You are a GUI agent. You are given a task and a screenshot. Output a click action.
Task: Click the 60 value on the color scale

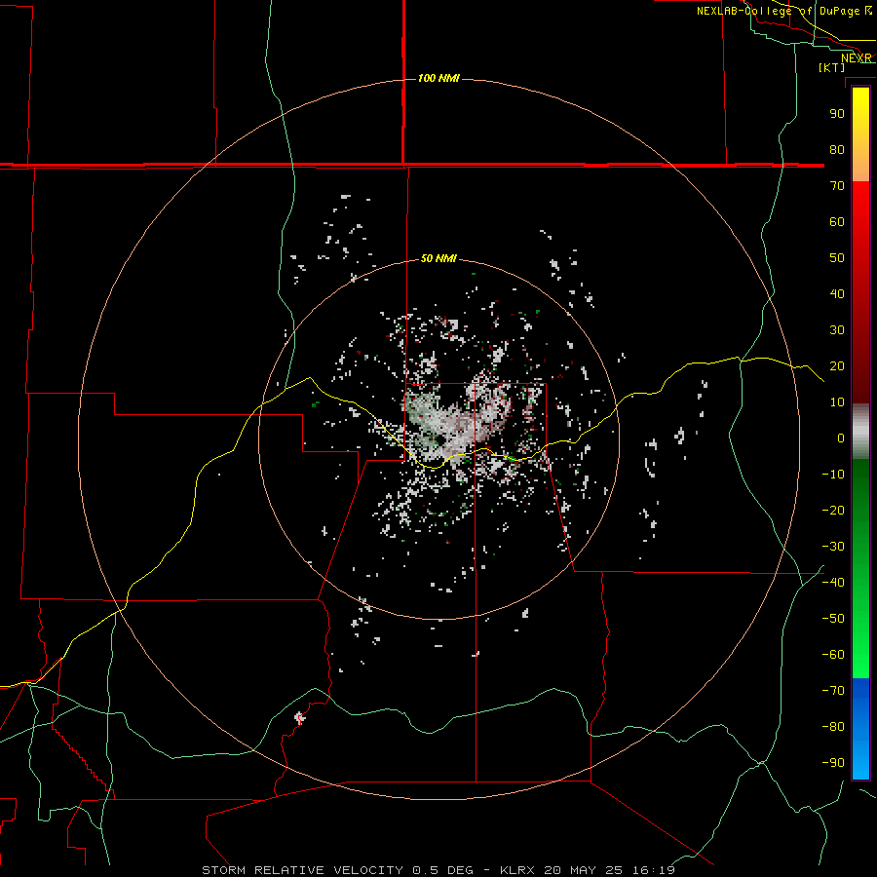point(837,222)
